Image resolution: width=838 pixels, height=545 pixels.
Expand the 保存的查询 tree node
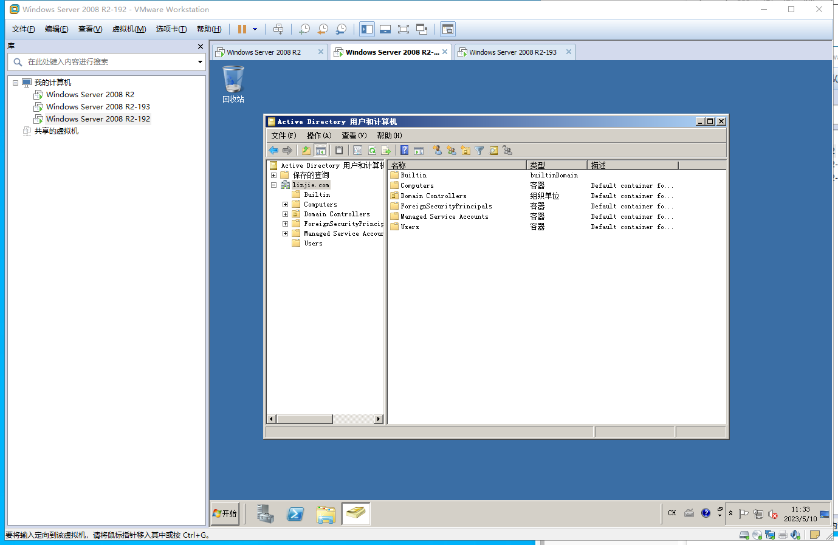click(x=273, y=175)
